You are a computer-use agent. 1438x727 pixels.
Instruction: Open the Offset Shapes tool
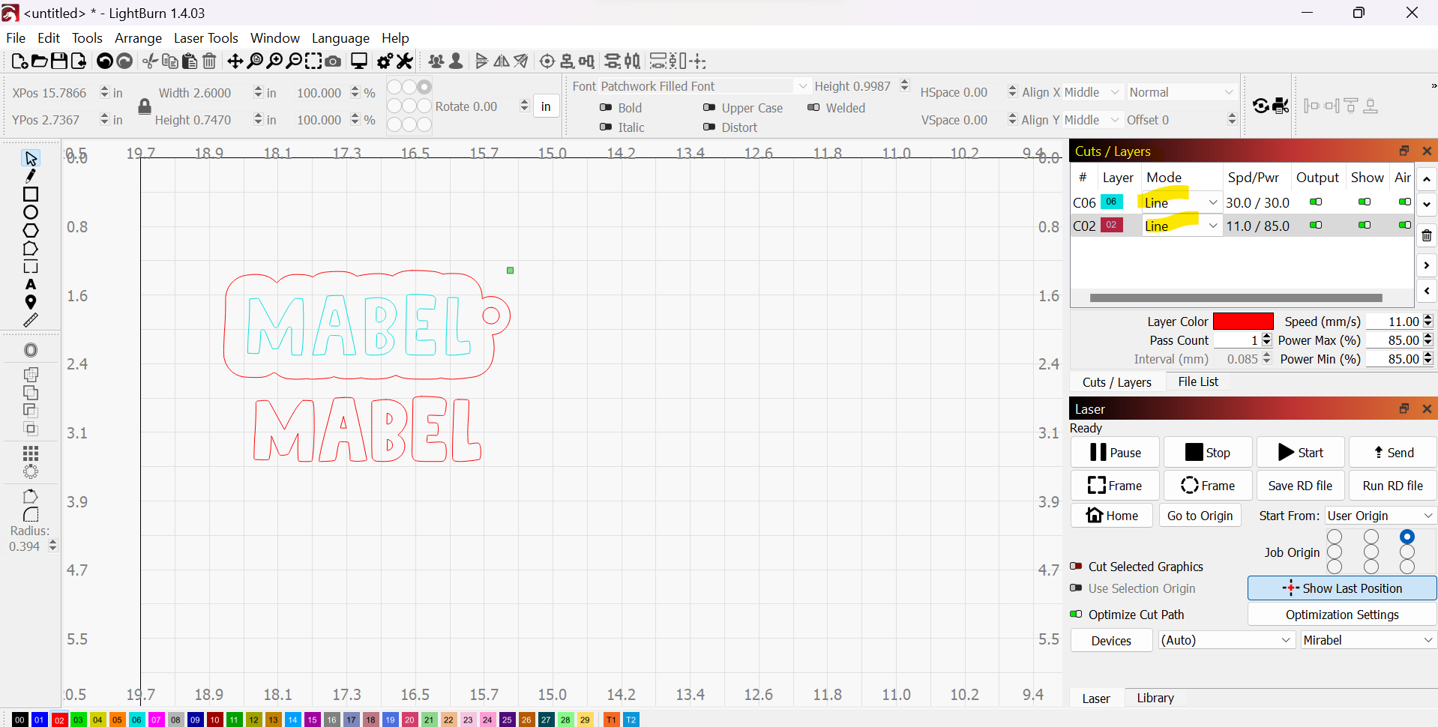[x=31, y=351]
